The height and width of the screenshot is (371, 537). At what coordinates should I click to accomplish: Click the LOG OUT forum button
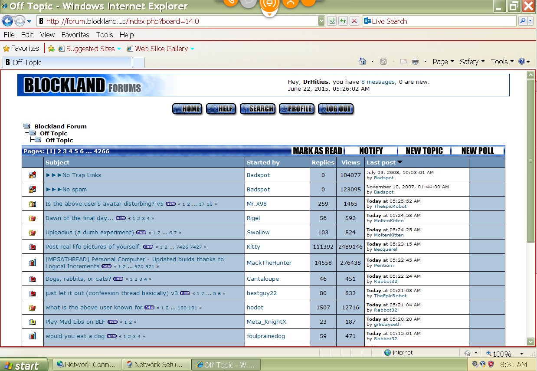coord(336,109)
